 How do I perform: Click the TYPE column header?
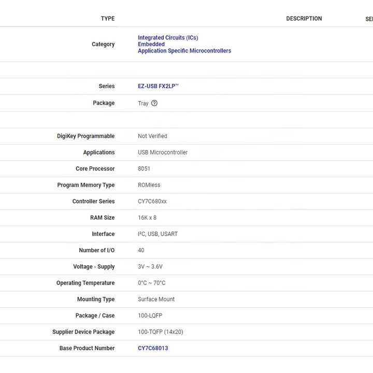click(x=108, y=19)
